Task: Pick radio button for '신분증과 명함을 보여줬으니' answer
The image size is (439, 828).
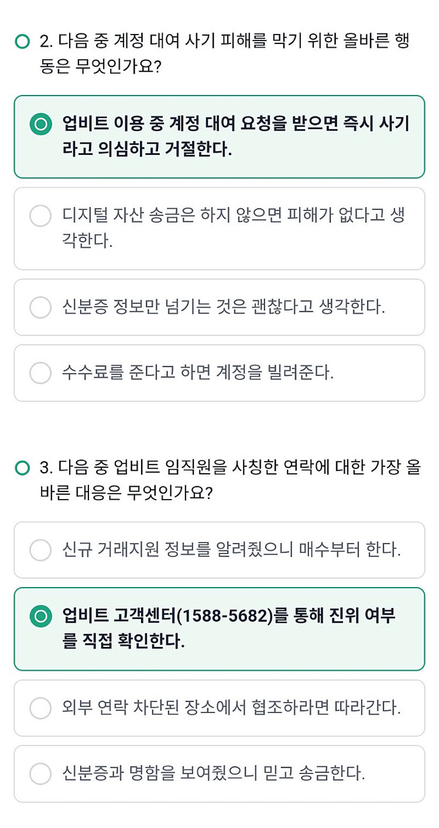Action: click(x=40, y=773)
